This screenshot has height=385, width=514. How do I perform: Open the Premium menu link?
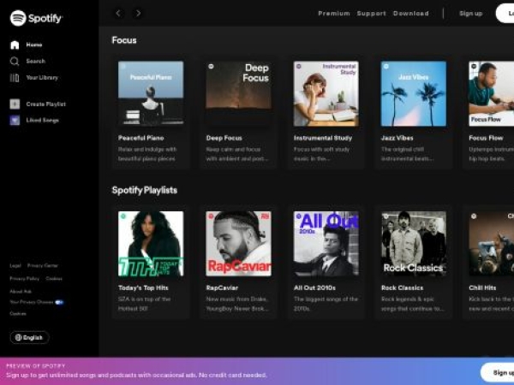334,14
